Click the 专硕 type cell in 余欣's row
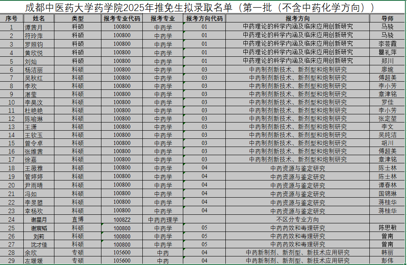 click(x=78, y=253)
